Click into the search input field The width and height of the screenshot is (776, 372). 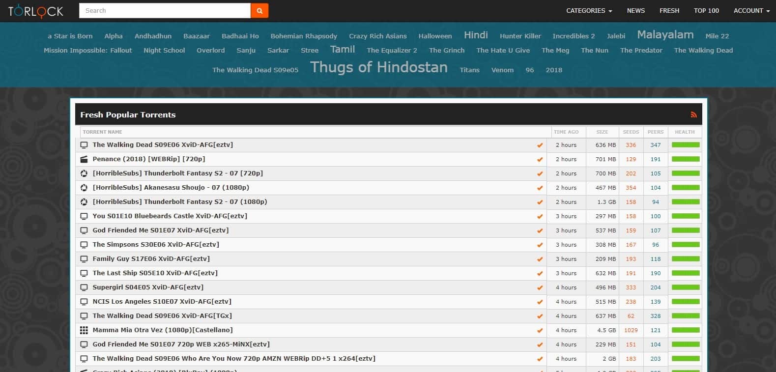tap(165, 10)
